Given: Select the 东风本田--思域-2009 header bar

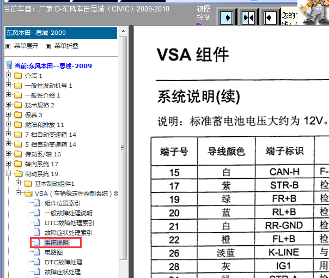Looking at the screenshot, I should 61,33.
